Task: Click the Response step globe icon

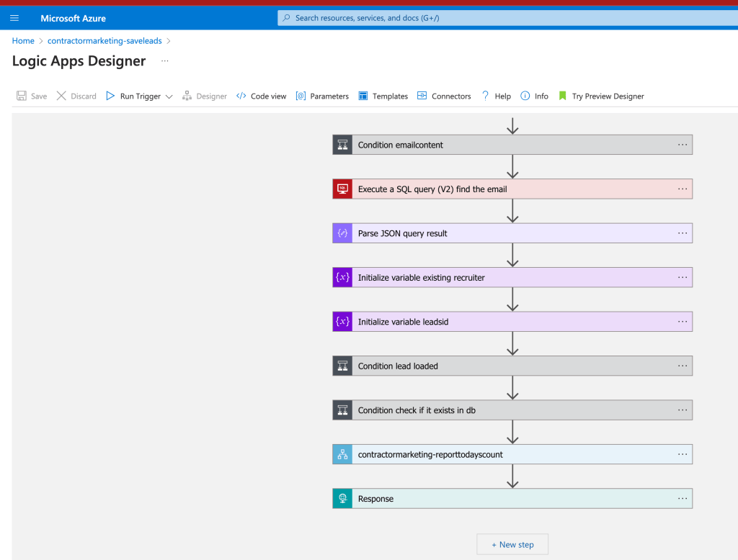Action: [x=342, y=498]
